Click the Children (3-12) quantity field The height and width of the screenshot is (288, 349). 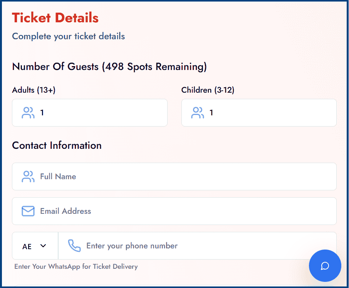pyautogui.click(x=259, y=112)
